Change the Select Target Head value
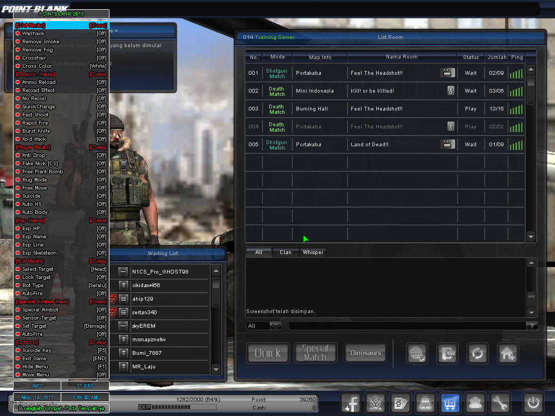Image resolution: width=555 pixels, height=416 pixels. point(99,269)
